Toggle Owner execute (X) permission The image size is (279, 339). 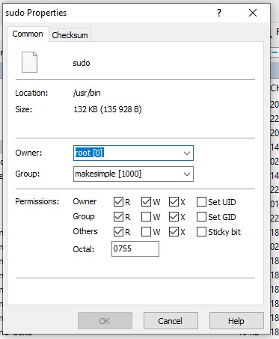point(174,202)
